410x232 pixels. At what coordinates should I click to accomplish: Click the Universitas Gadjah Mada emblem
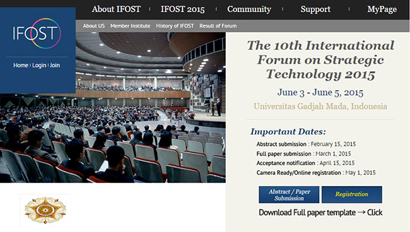[x=45, y=210]
